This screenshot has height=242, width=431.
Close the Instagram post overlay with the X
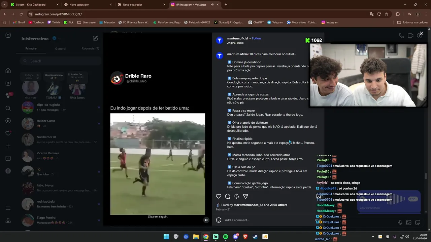coord(421,33)
